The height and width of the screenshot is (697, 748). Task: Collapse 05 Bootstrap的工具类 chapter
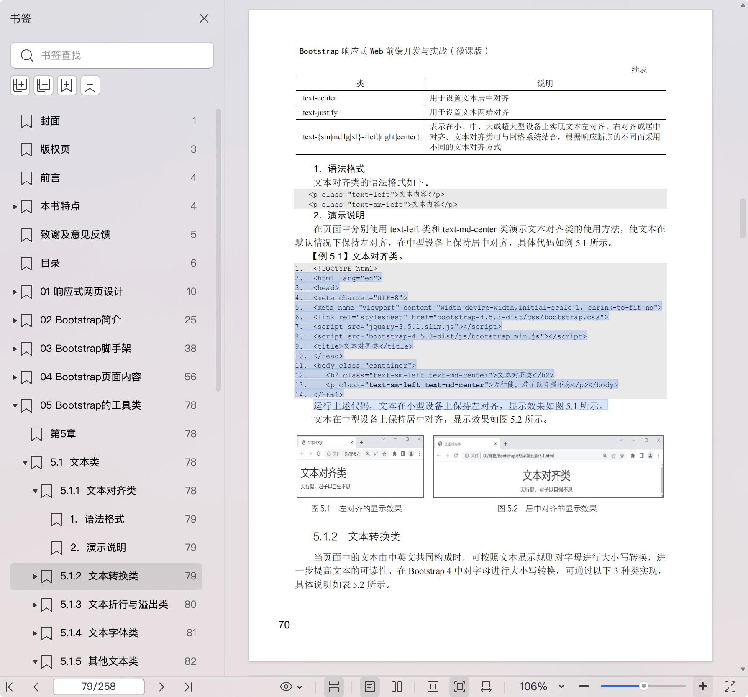tap(15, 405)
